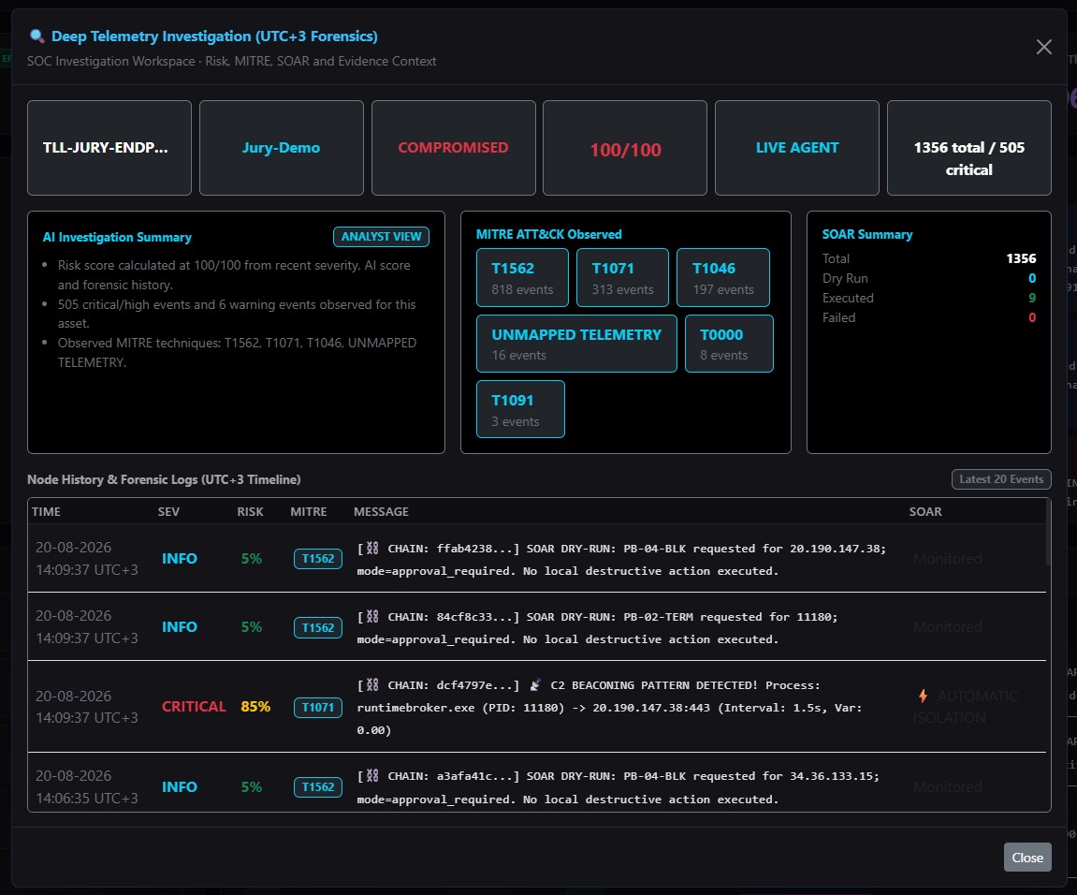
Task: Click the 100/100 risk score card
Action: (625, 148)
